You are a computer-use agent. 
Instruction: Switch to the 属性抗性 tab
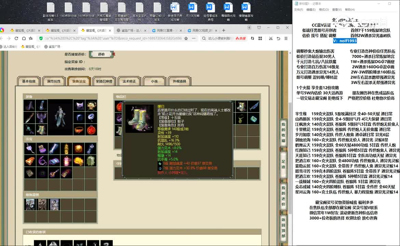pyautogui.click(x=54, y=81)
